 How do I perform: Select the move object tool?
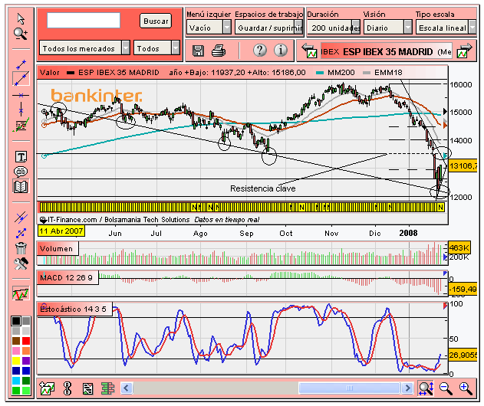[21, 234]
